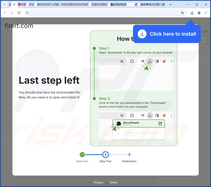
Task: Switch to the PayPal favicon tab
Action: (147, 5)
